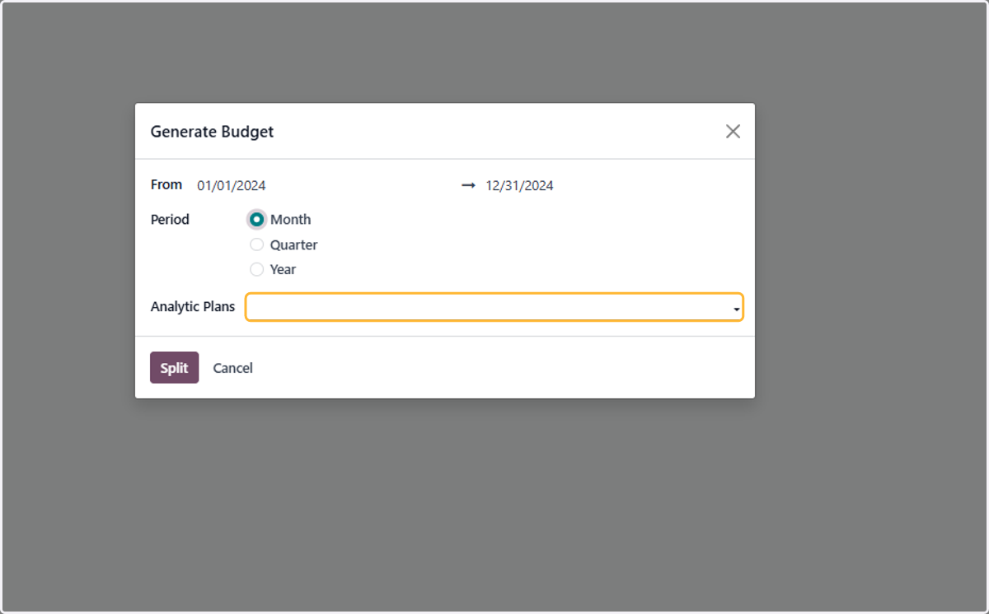Select the Month period option
Viewport: 989px width, 614px height.
pos(257,220)
